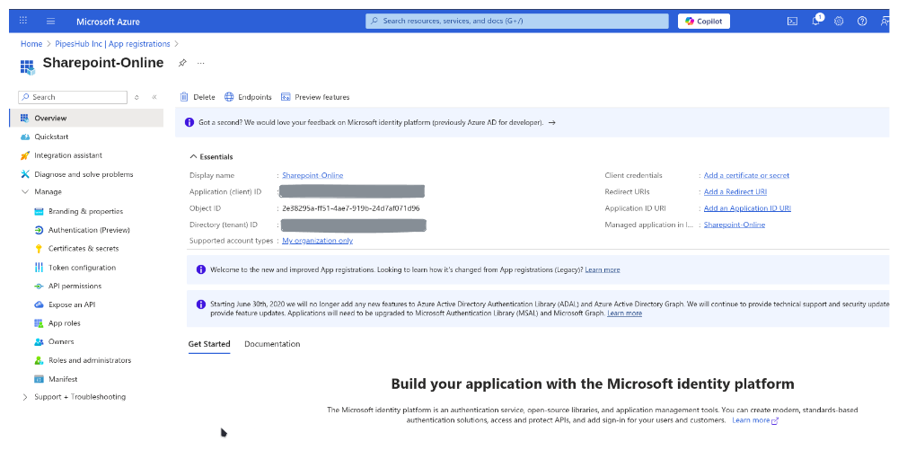The image size is (898, 450).
Task: Open Learn more link under identity platform
Action: (755, 420)
